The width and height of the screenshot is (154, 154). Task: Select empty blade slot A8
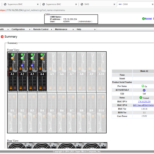coord(82,72)
